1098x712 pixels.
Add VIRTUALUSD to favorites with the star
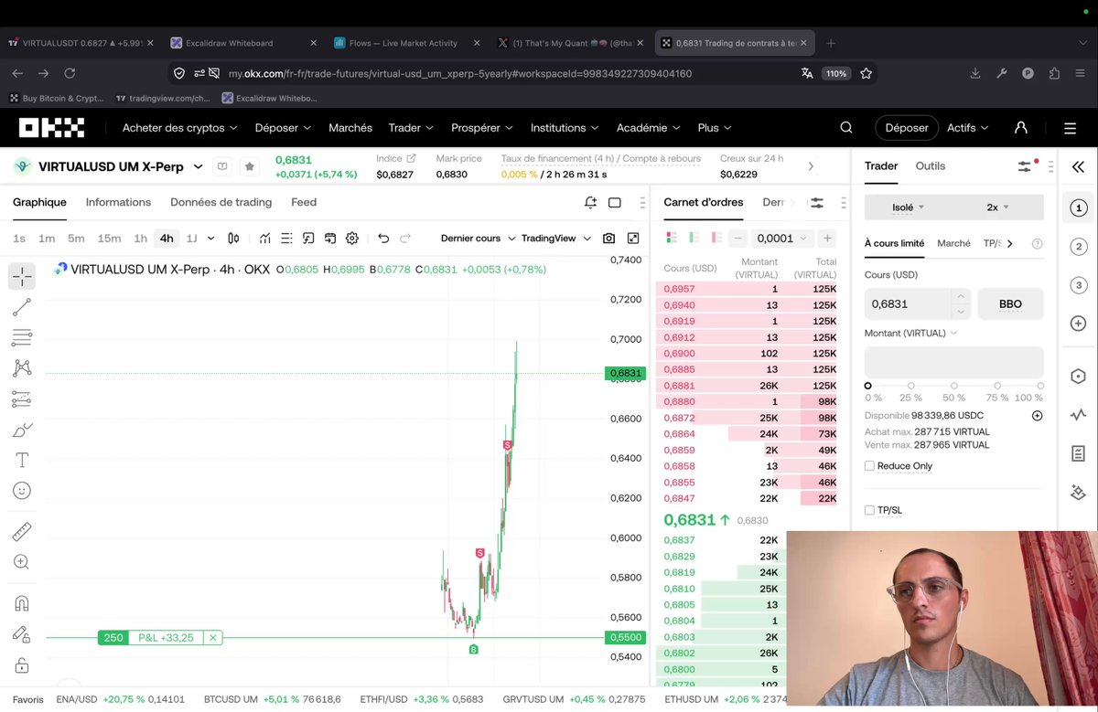(x=250, y=166)
